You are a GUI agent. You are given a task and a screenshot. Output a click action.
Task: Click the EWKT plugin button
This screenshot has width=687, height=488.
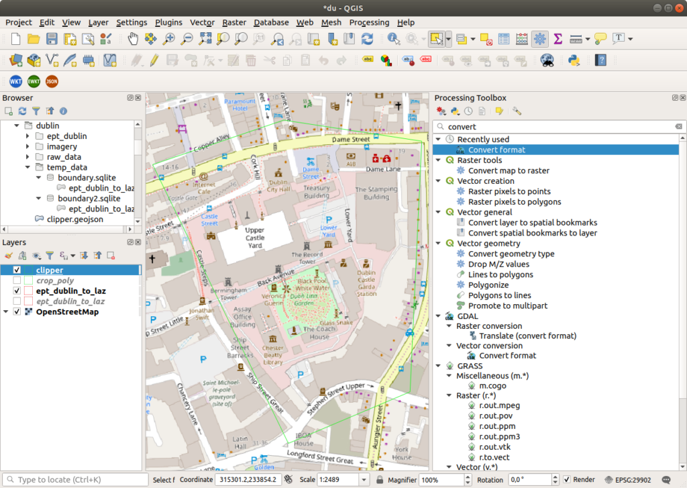34,81
